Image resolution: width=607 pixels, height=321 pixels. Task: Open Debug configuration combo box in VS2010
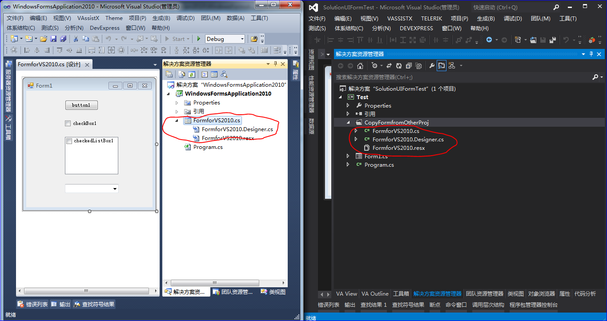point(225,39)
